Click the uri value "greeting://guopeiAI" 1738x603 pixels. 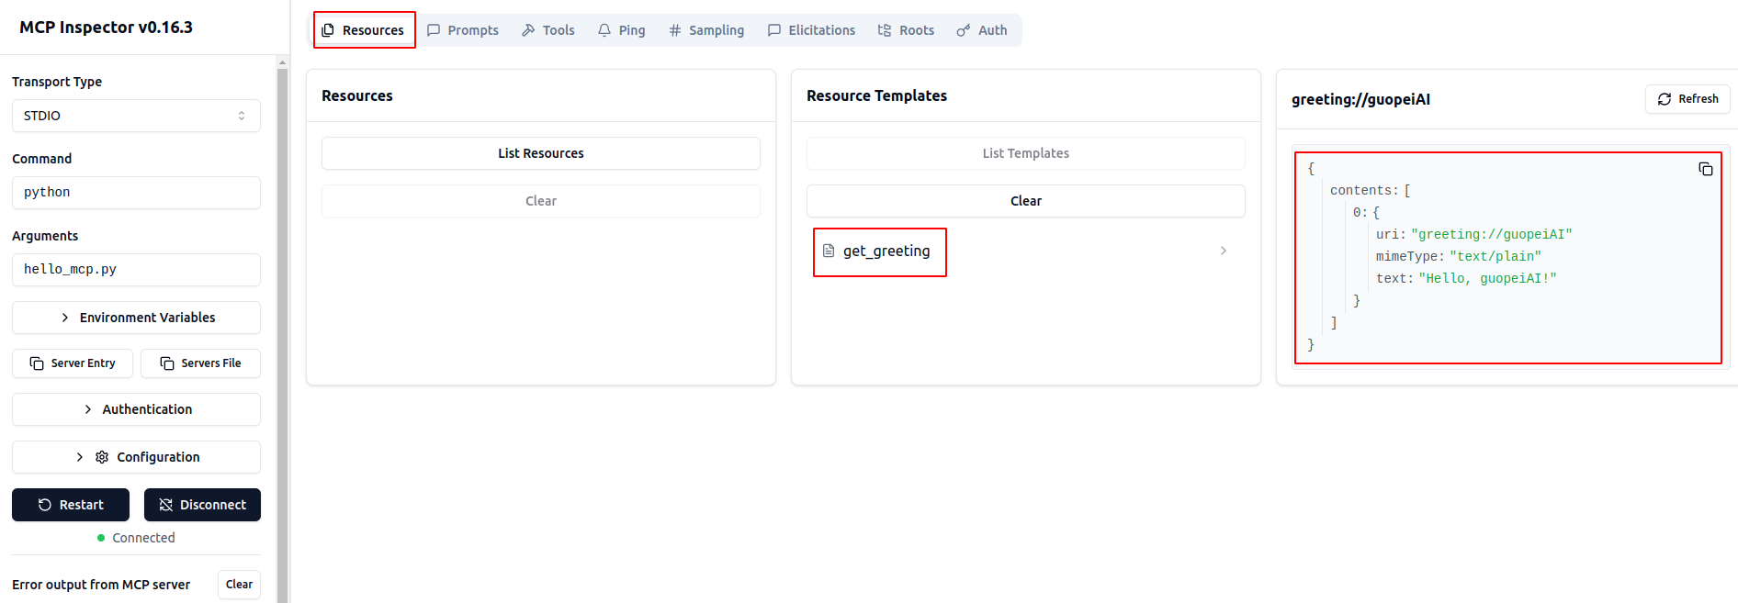(x=1492, y=235)
